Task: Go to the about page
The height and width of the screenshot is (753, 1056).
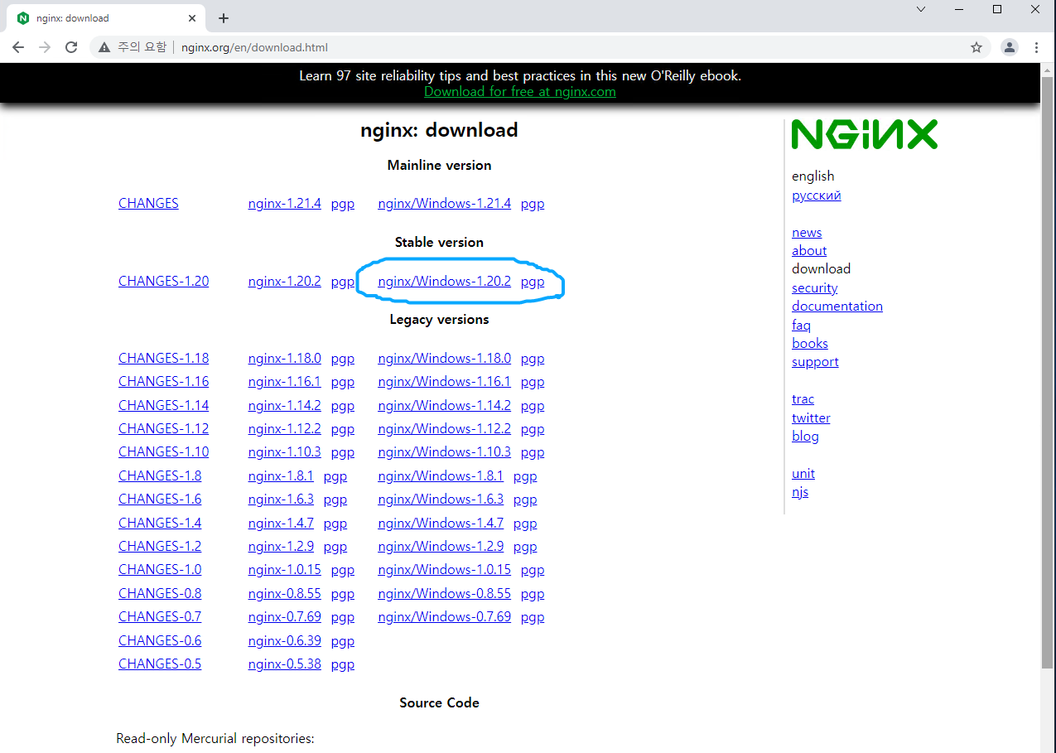Action: (809, 250)
